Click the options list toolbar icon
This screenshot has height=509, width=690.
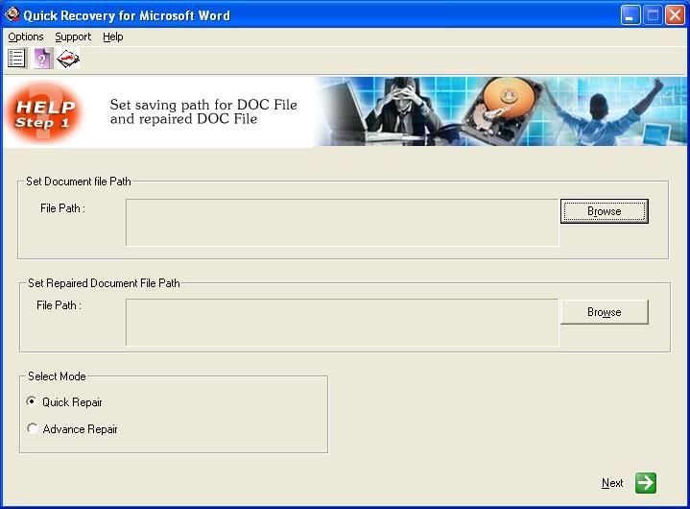point(16,59)
